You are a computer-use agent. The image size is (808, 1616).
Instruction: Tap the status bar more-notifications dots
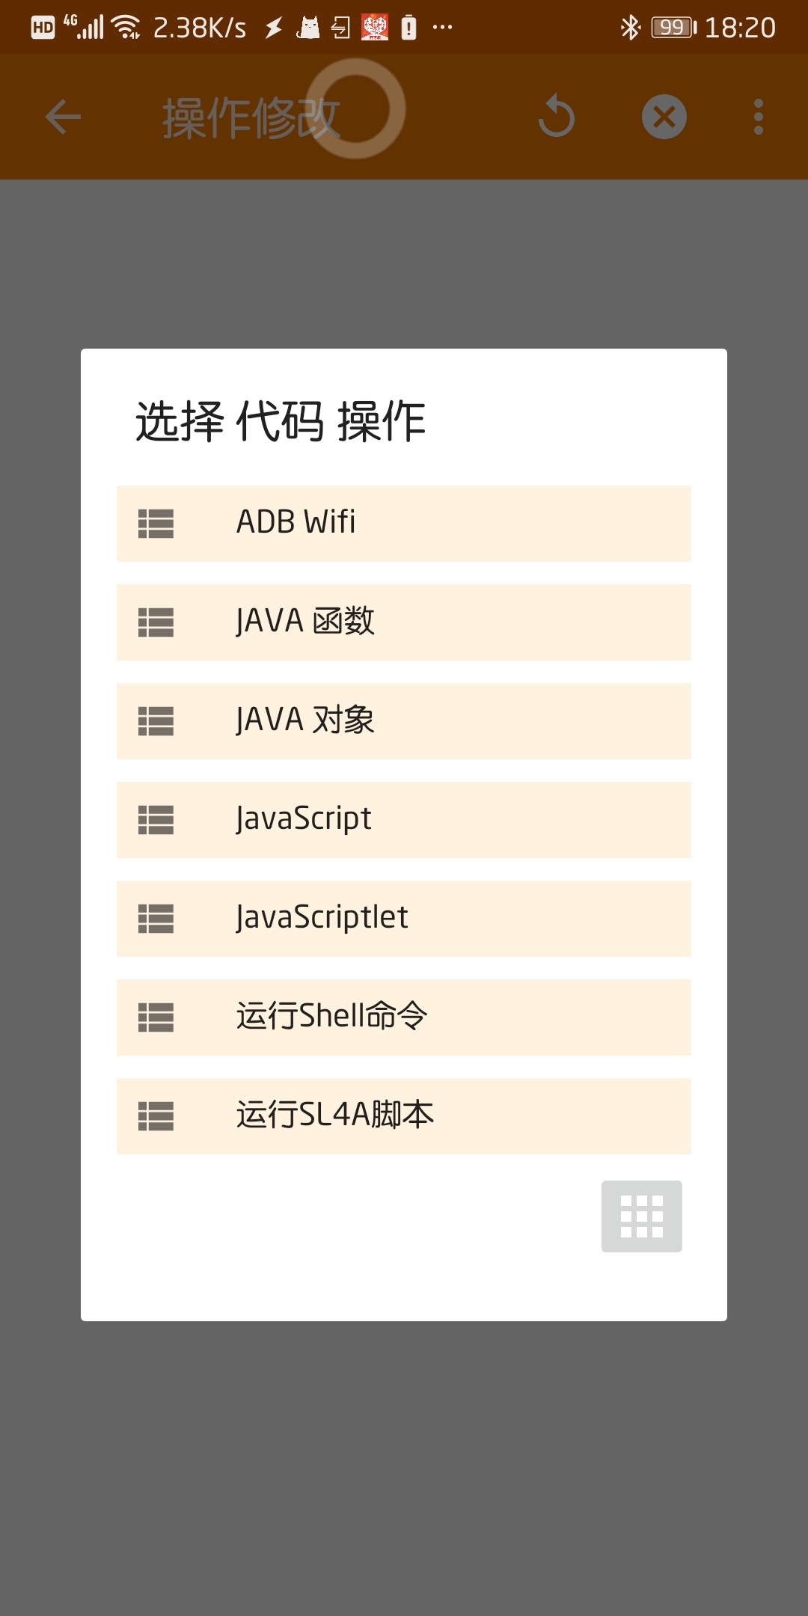pos(442,28)
